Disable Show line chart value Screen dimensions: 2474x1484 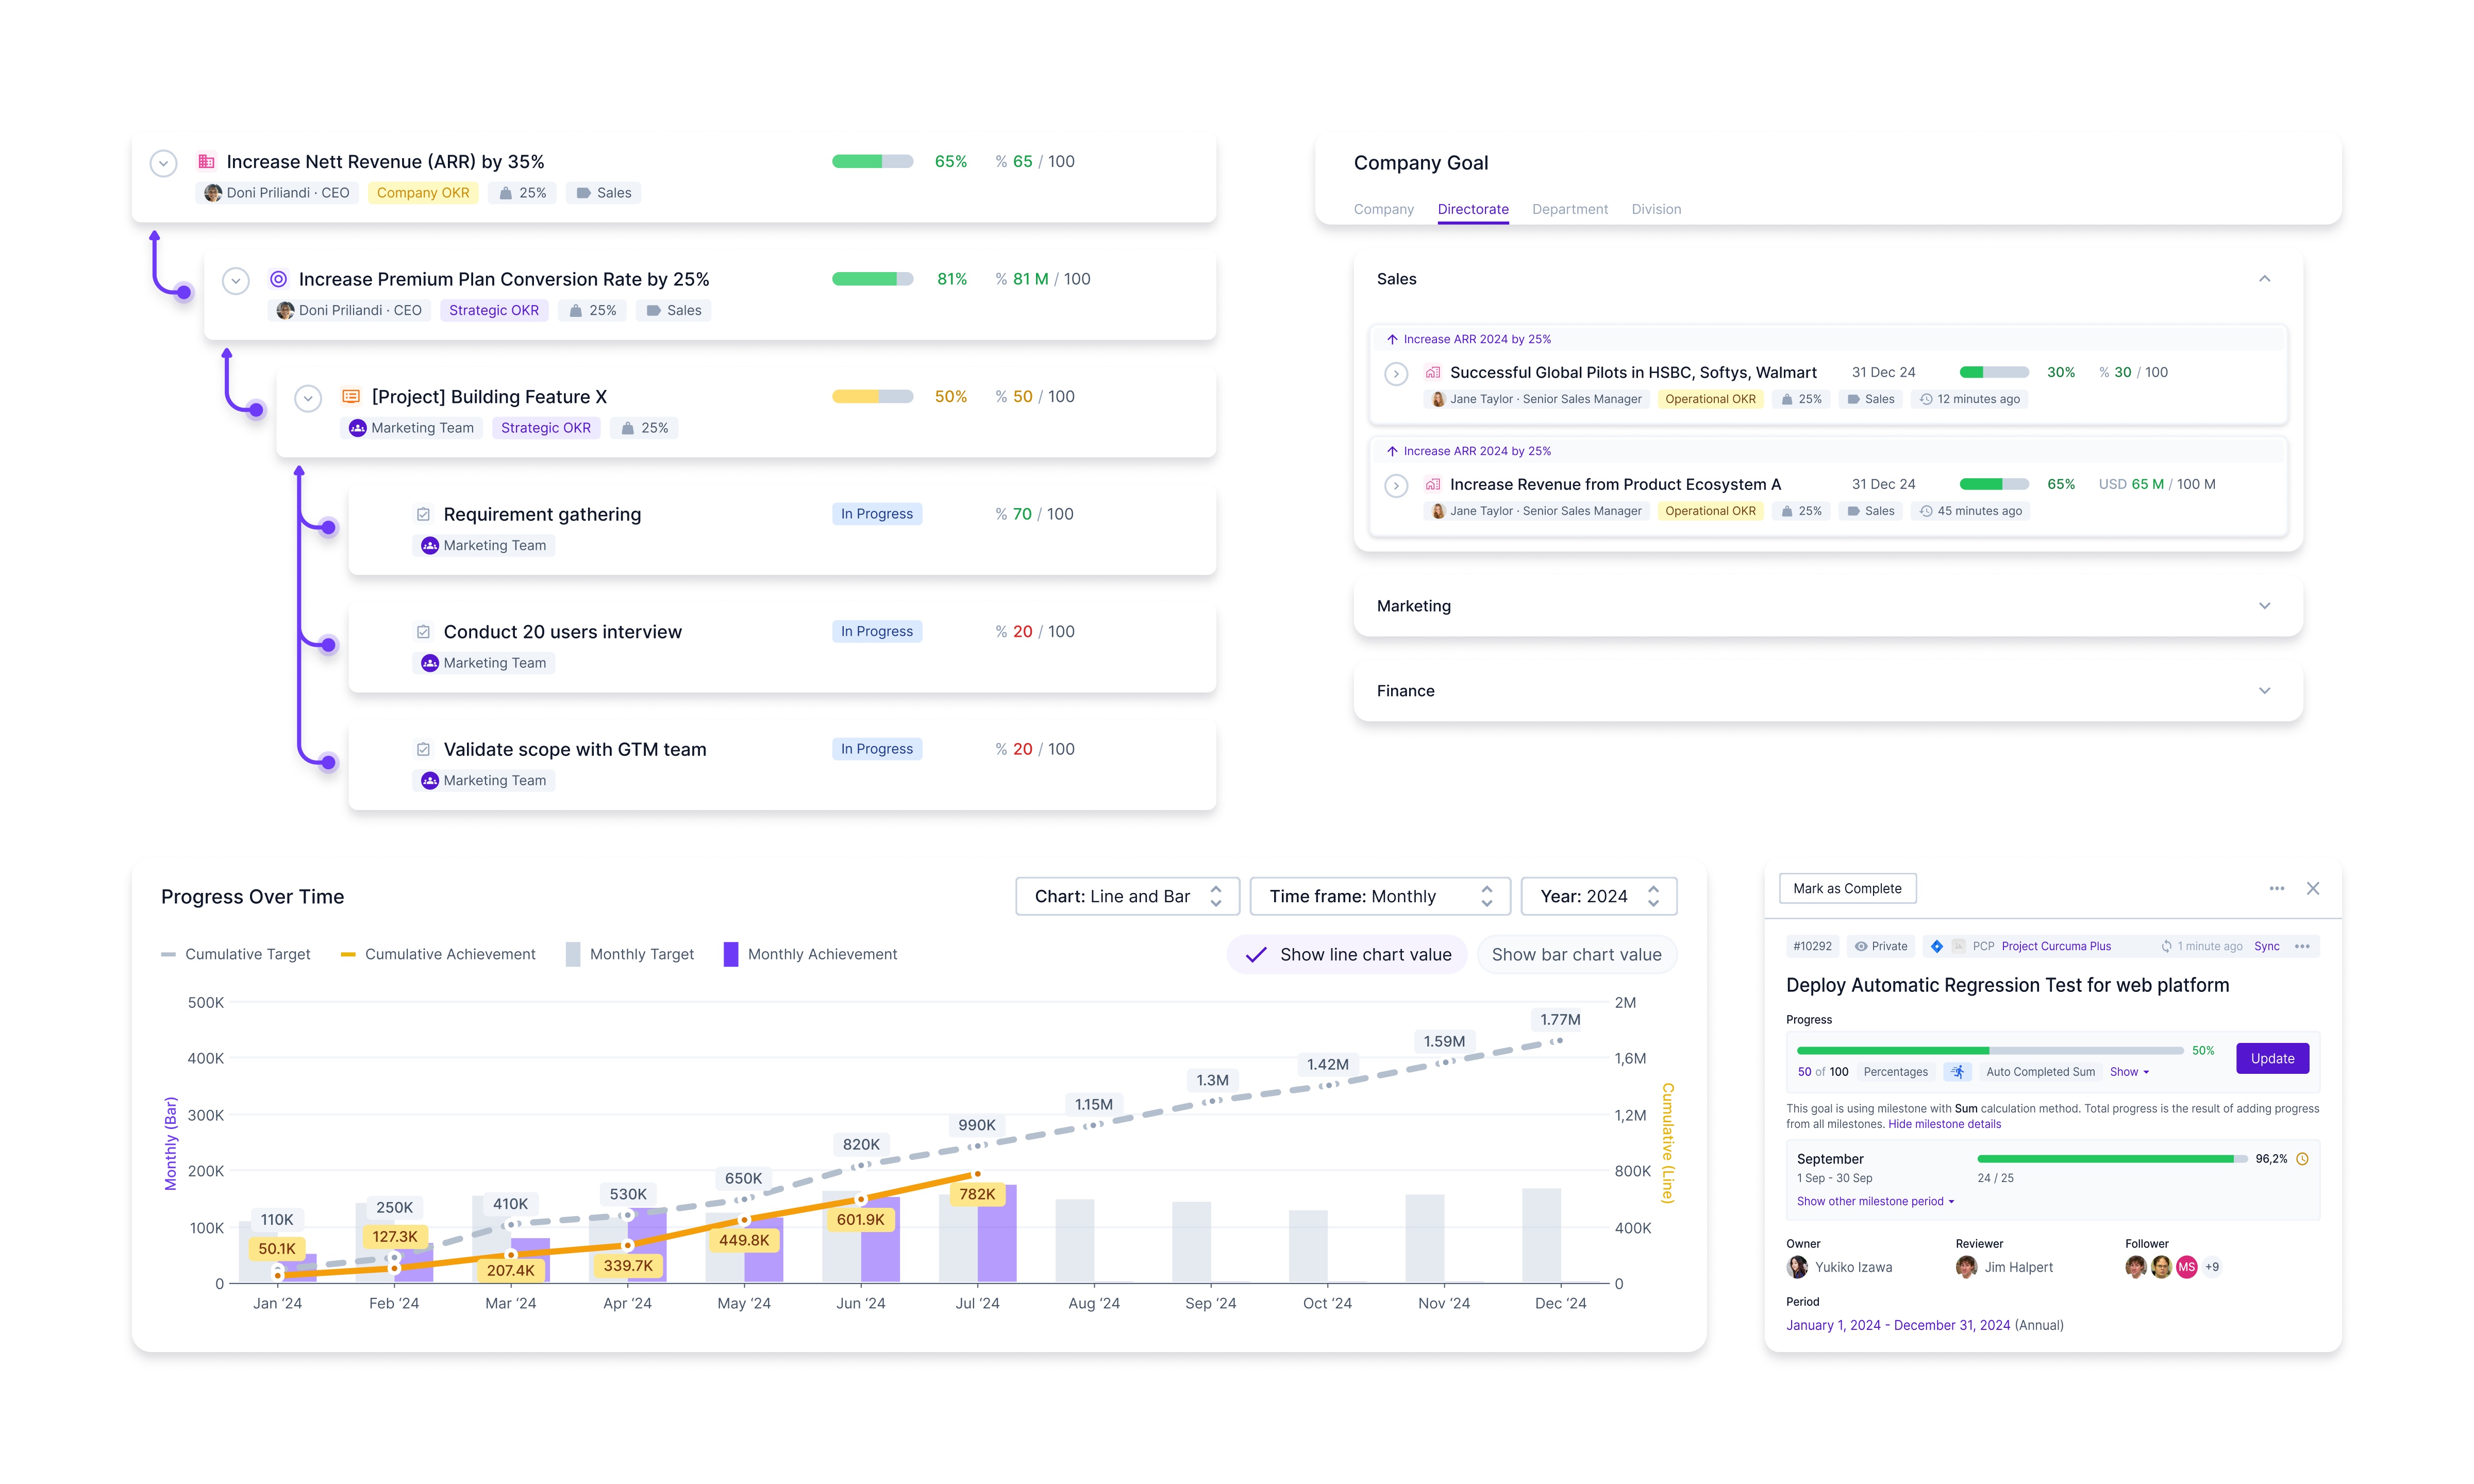[1346, 954]
